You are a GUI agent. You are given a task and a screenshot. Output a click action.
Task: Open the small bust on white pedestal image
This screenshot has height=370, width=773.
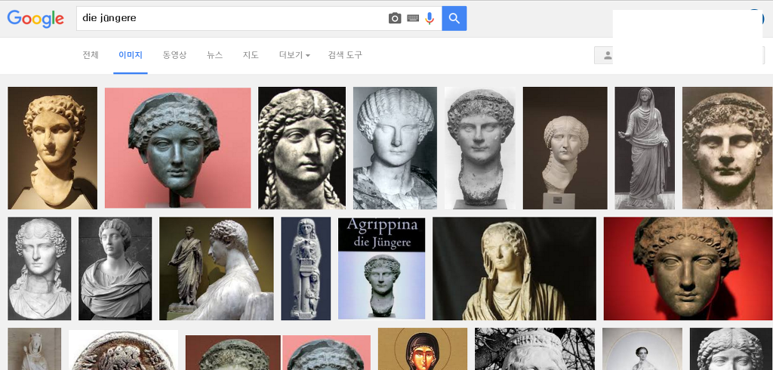[x=565, y=148]
